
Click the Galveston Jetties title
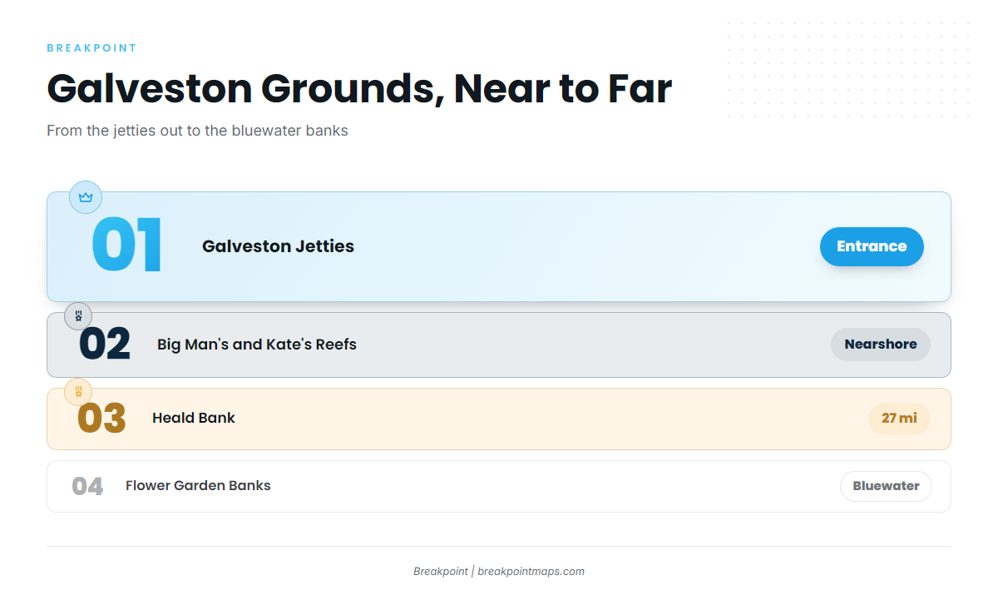point(278,246)
